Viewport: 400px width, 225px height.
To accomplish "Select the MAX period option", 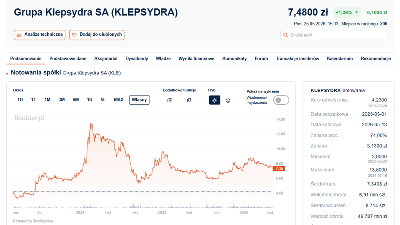I will coord(119,100).
